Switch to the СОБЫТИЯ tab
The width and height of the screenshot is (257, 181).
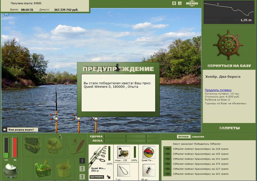point(198,137)
